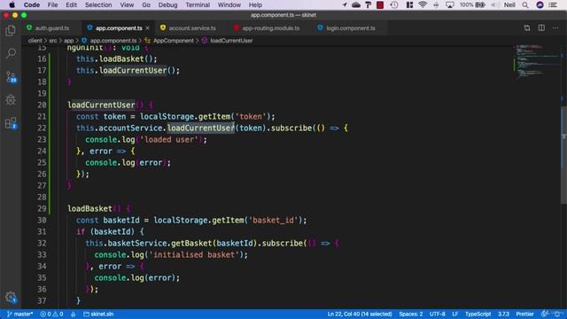
Task: Click the src breadcrumb segment
Action: [x=53, y=41]
